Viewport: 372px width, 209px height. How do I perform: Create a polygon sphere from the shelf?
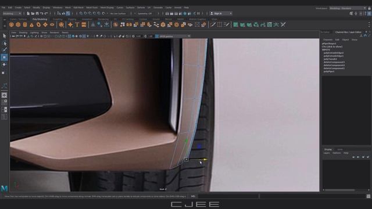pos(12,24)
